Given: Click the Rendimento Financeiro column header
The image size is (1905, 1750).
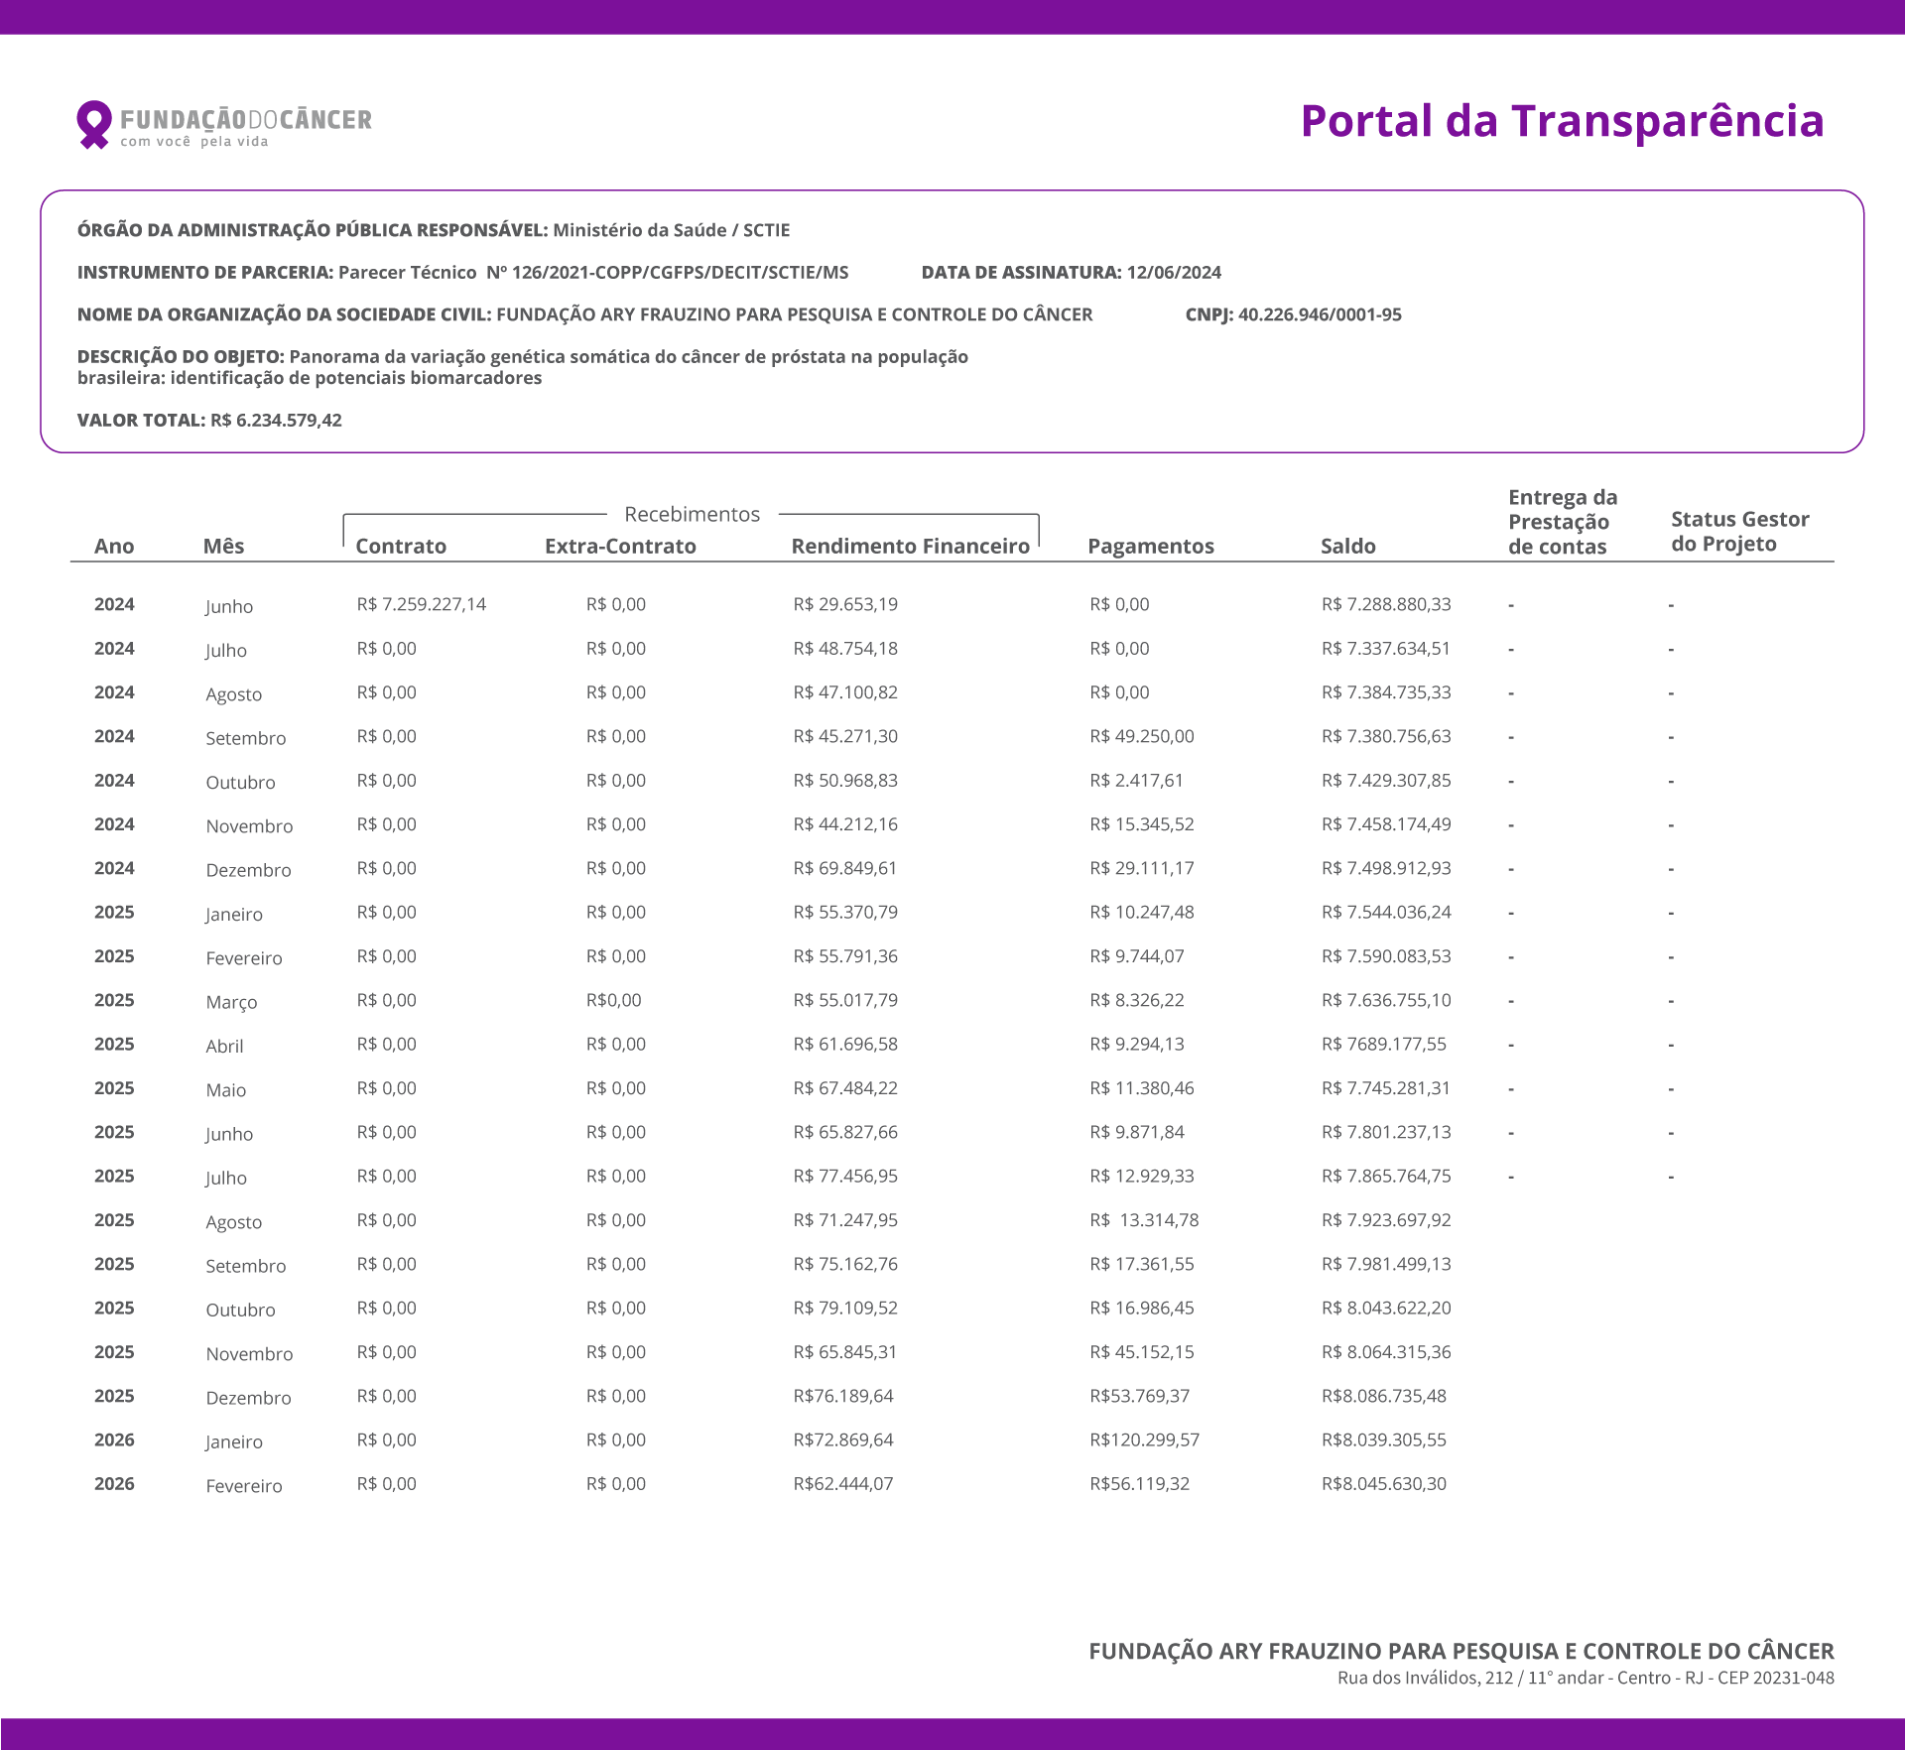Looking at the screenshot, I should 909,546.
